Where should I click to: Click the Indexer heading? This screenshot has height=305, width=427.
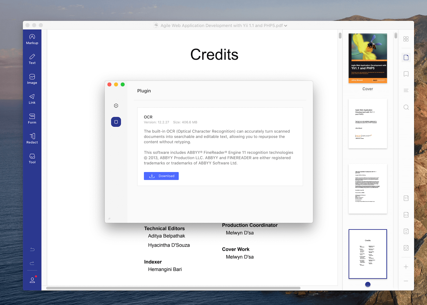coord(153,262)
